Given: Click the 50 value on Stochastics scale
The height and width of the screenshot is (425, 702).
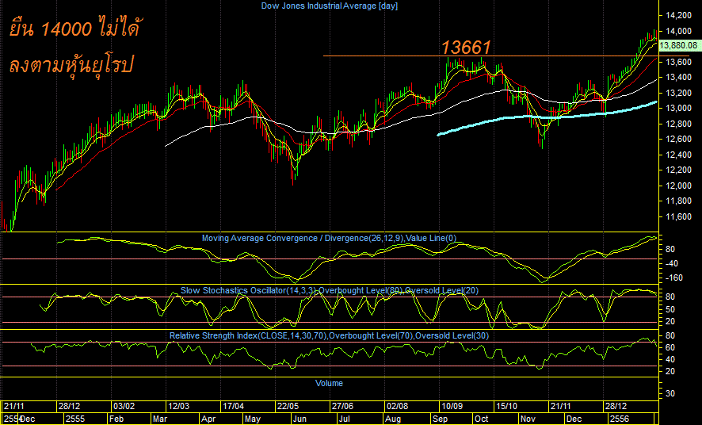Looking at the screenshot, I should pyautogui.click(x=670, y=309).
